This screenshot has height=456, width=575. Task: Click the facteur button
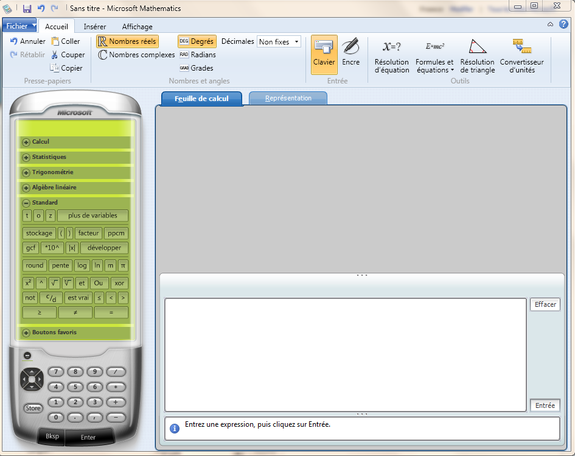[x=88, y=233]
